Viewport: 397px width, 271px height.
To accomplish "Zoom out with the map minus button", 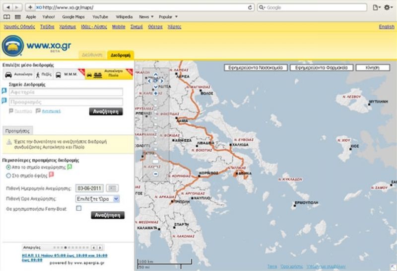I will pyautogui.click(x=155, y=174).
